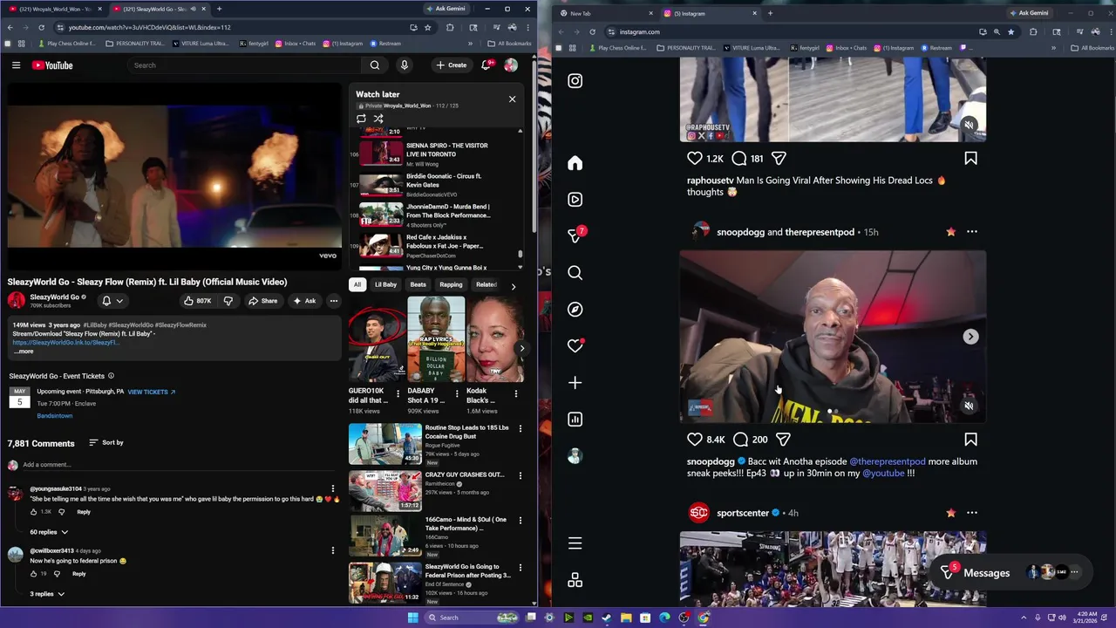The image size is (1116, 628).
Task: Show more filter chips arrow
Action: pyautogui.click(x=513, y=286)
